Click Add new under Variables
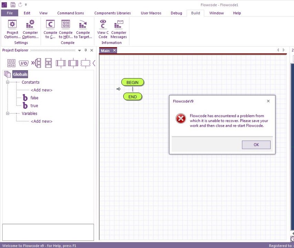The width and height of the screenshot is (294, 248). coord(41,121)
